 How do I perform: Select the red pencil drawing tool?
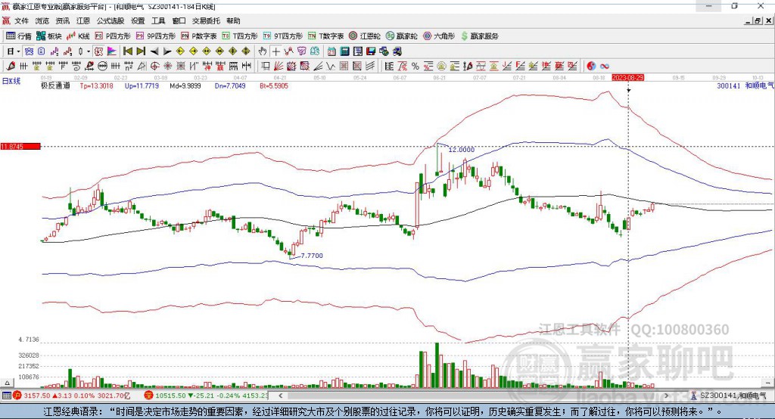[11, 66]
